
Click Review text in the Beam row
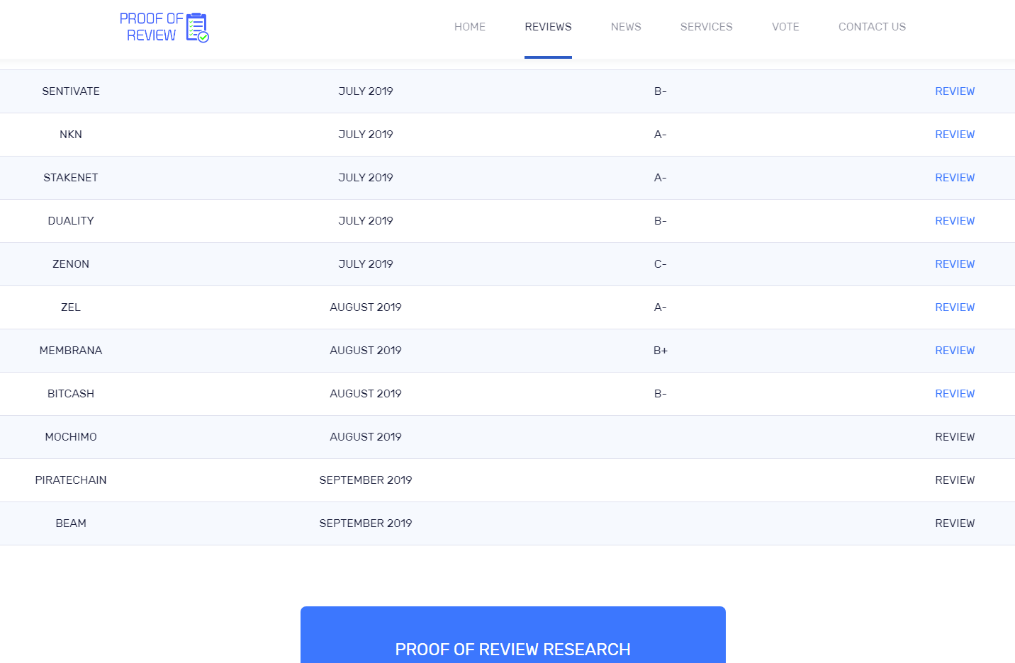point(955,523)
